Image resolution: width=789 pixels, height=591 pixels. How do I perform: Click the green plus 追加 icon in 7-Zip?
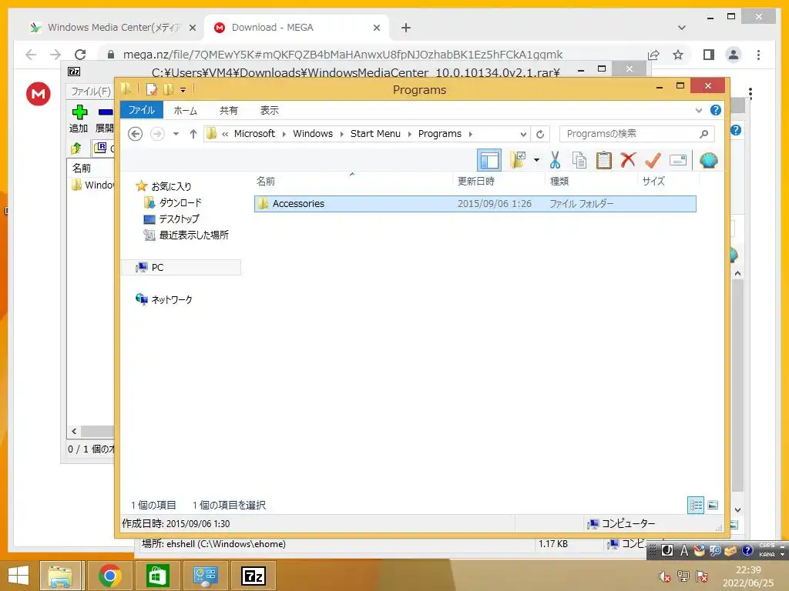point(79,112)
